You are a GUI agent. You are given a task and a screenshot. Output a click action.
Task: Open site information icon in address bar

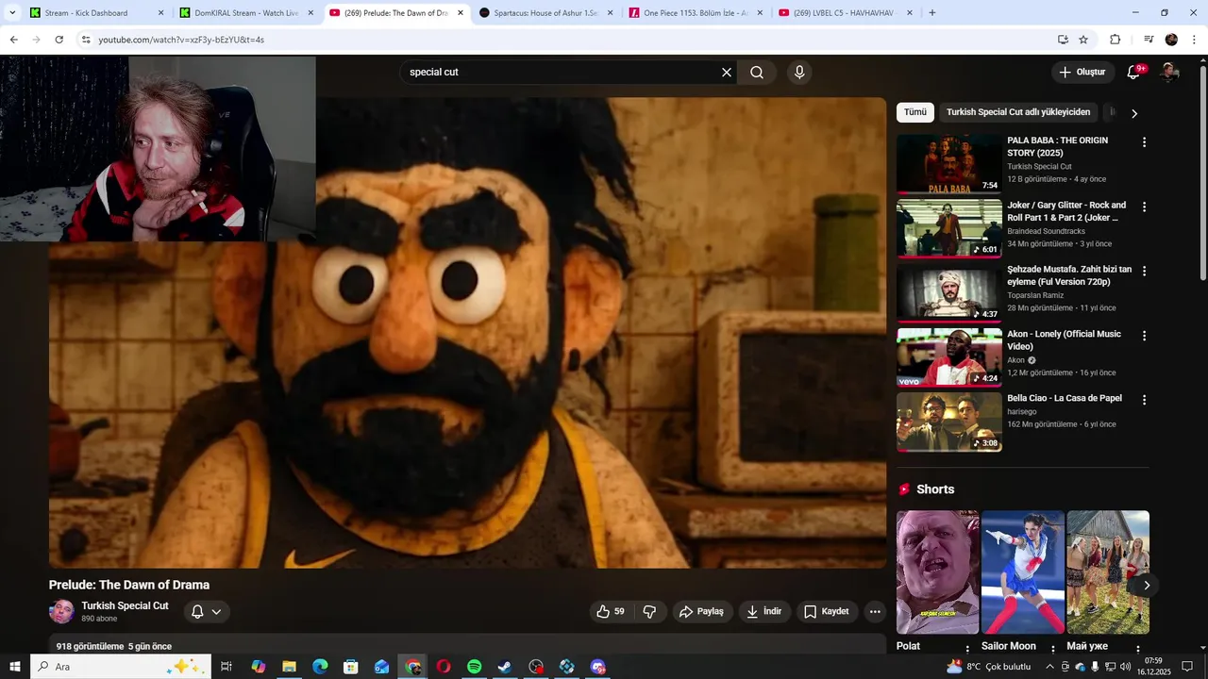pyautogui.click(x=86, y=40)
